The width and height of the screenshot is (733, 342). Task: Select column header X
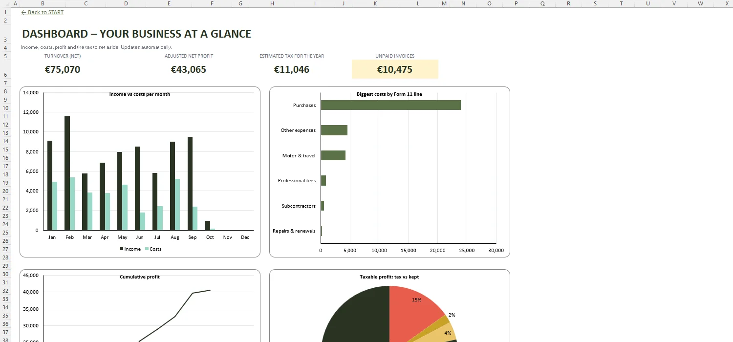click(728, 3)
